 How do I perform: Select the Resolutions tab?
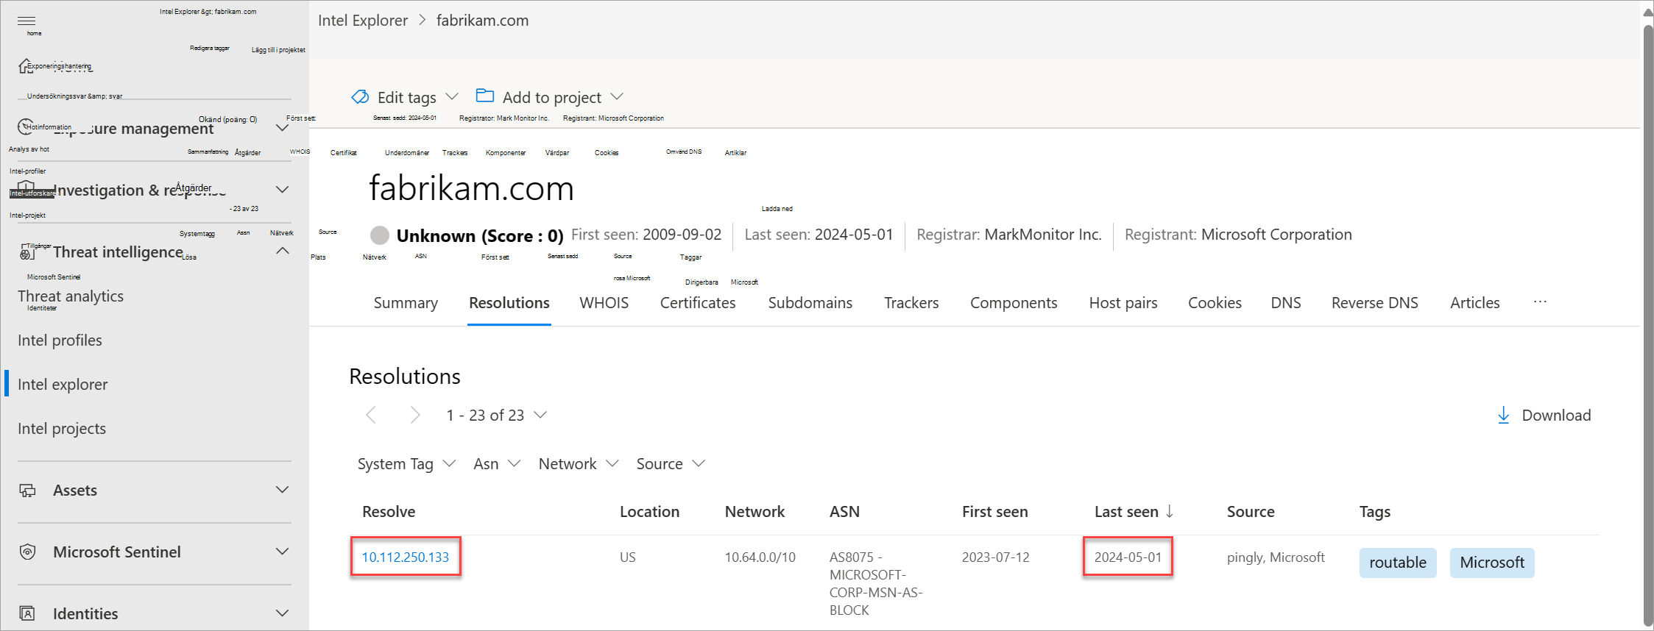(509, 303)
